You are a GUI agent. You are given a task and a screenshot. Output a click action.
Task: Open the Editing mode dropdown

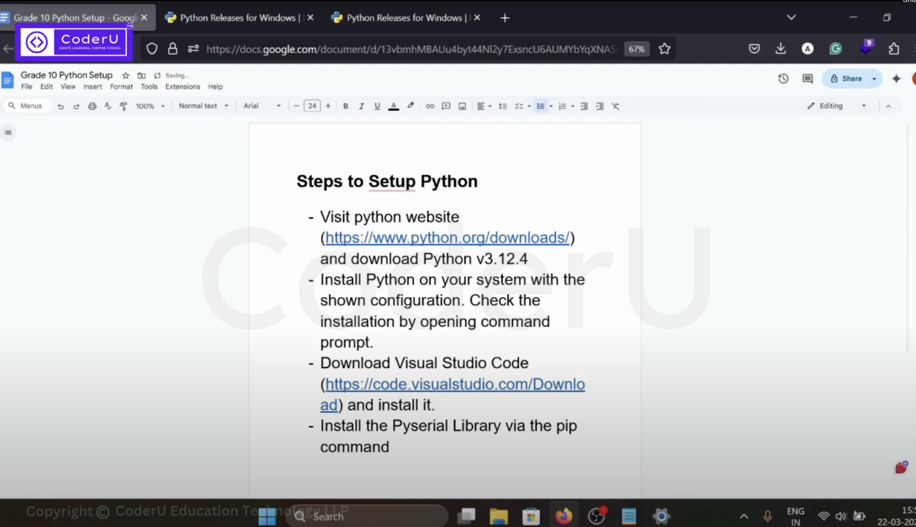[836, 106]
